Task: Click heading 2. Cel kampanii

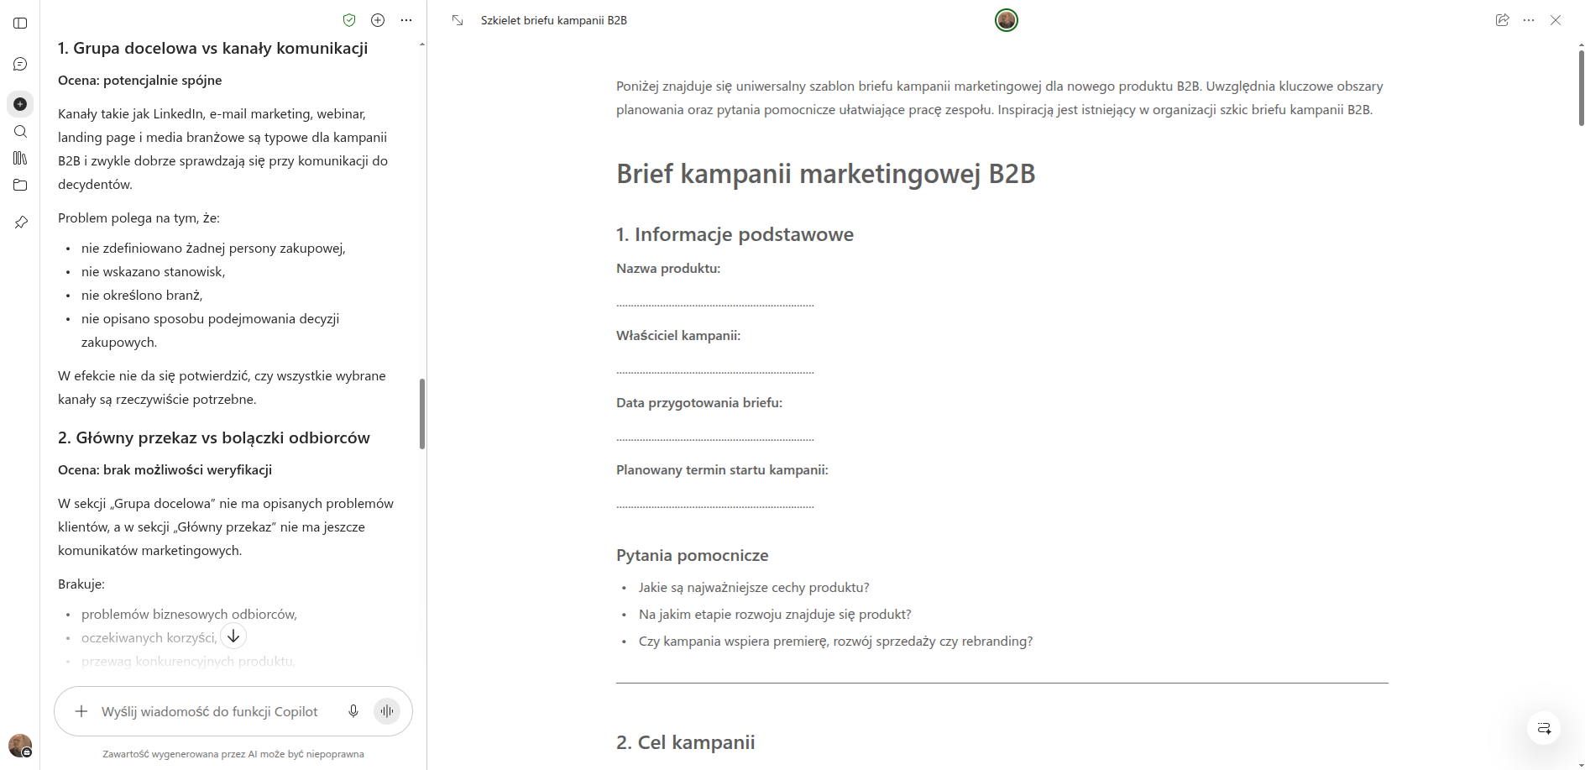Action: pos(686,742)
